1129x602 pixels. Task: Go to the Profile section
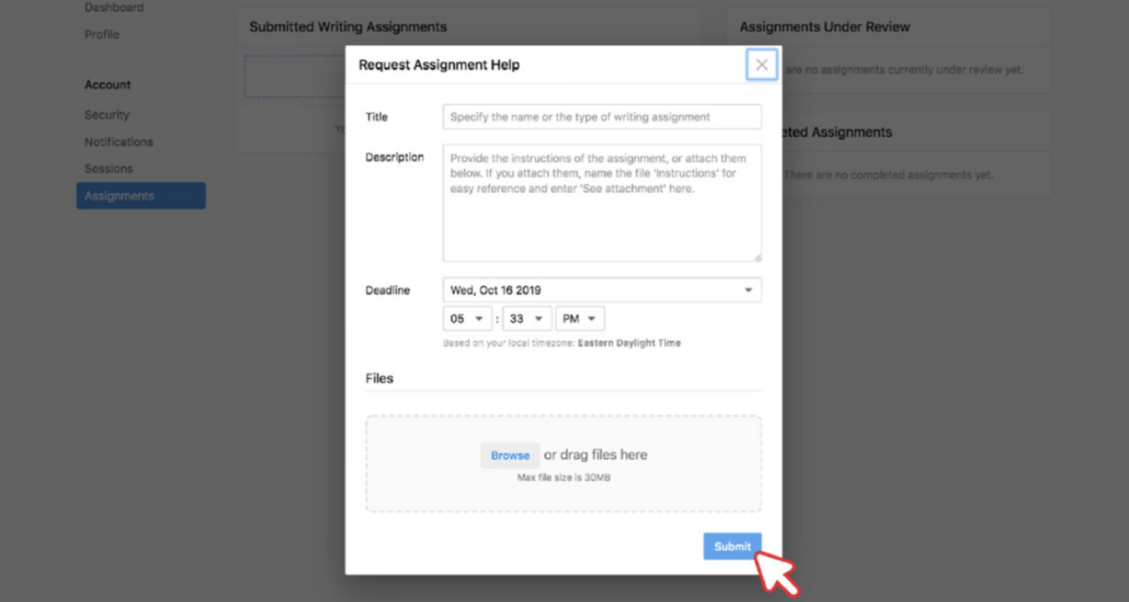click(x=101, y=34)
